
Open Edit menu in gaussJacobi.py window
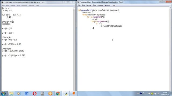(83, 5)
